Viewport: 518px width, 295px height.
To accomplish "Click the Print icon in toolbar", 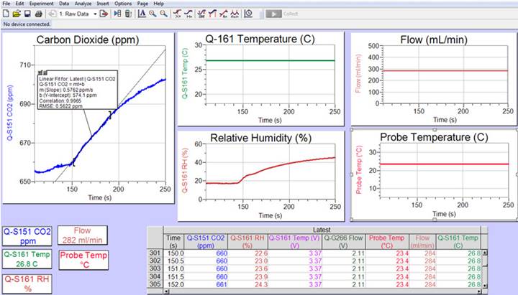I will 37,14.
